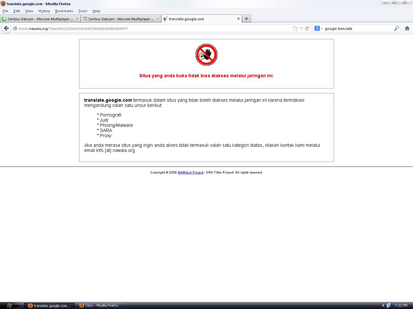Reload the page with the refresh icon
Screen dimensions: 413x309
click(307, 28)
